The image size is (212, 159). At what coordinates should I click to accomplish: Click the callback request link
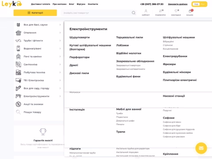(178, 4)
